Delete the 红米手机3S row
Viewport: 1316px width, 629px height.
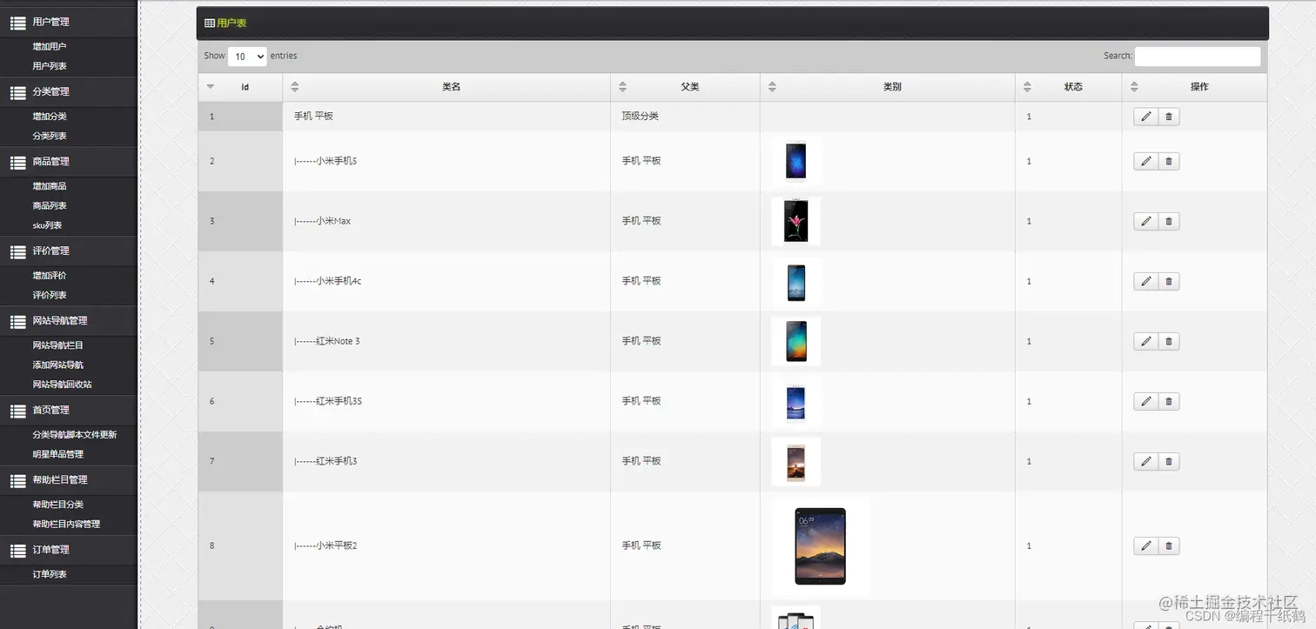1169,401
